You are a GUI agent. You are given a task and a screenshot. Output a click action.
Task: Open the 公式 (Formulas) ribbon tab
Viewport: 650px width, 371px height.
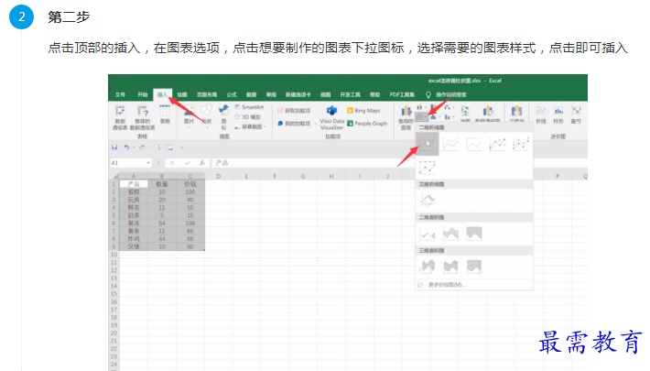pos(232,94)
